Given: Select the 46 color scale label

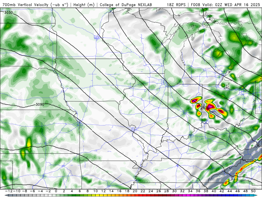Looking at the screenshot, I should pos(237,191).
